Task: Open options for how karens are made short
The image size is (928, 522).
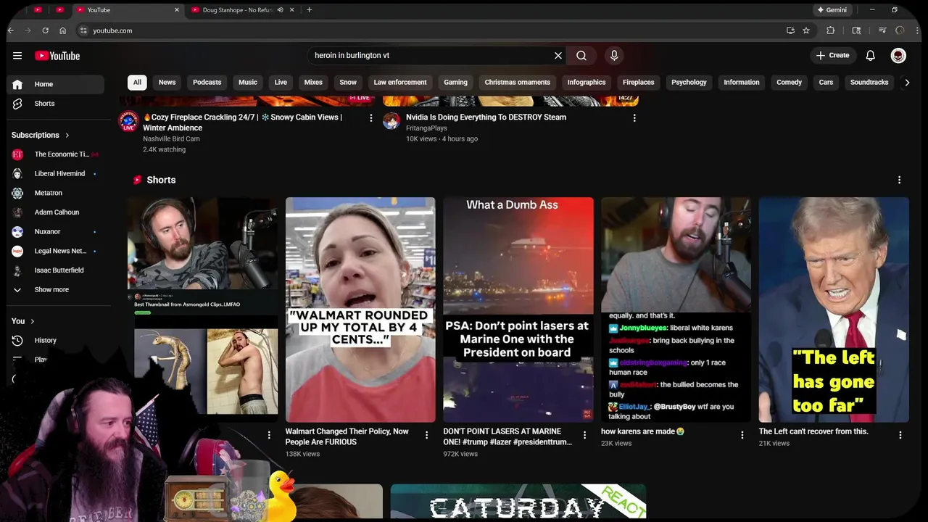Action: pyautogui.click(x=742, y=435)
